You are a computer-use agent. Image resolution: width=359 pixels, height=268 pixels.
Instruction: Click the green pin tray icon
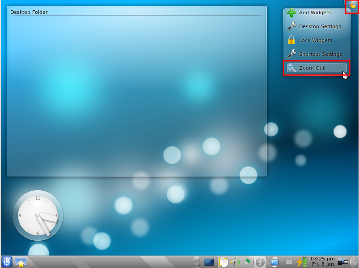coord(247,262)
